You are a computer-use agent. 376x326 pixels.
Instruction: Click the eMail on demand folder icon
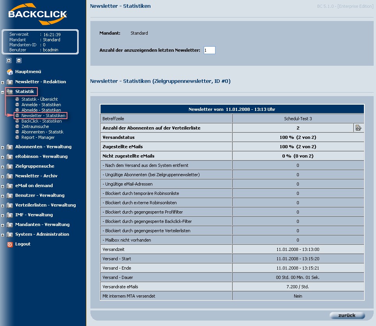coord(10,186)
